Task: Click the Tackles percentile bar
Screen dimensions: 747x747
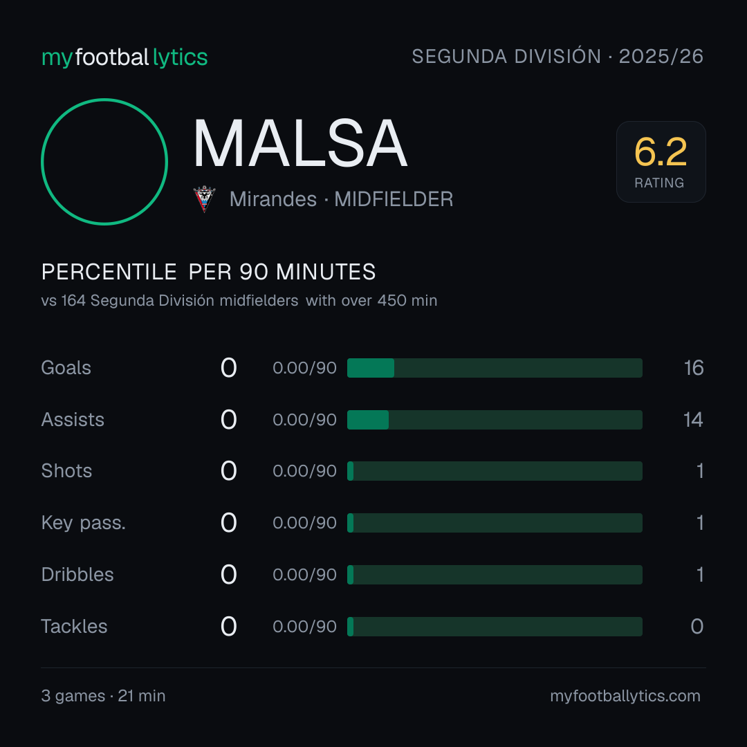Action: click(x=495, y=627)
